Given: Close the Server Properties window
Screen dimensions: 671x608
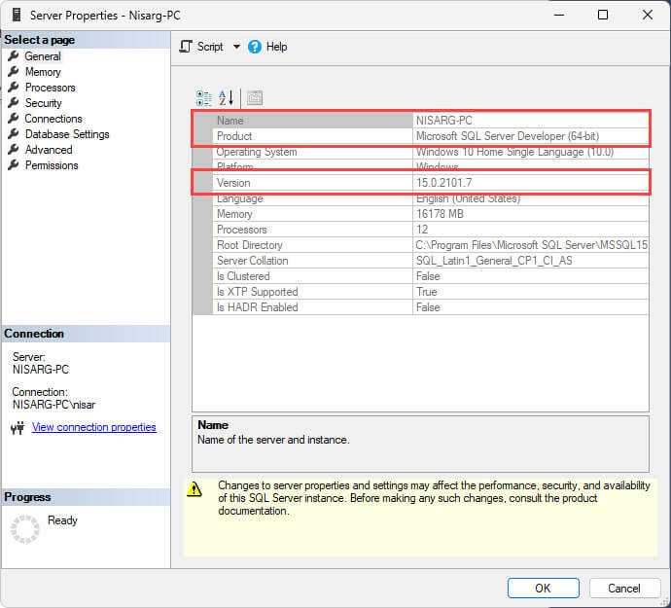Looking at the screenshot, I should [648, 15].
